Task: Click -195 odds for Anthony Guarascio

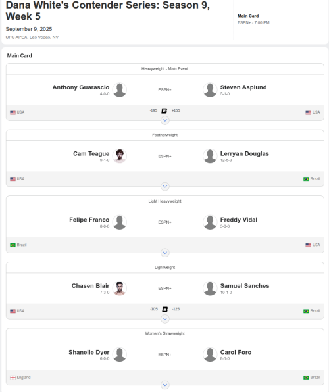Action: click(153, 110)
